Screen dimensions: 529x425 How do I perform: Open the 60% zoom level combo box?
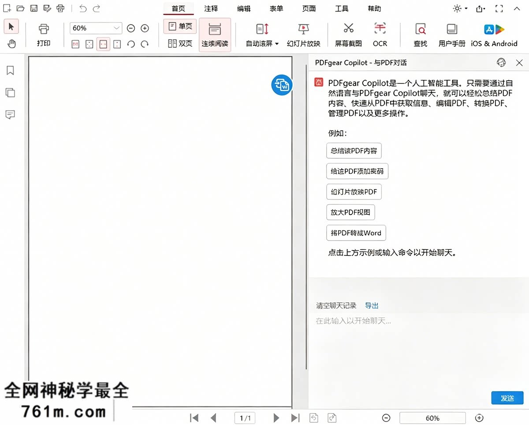[x=96, y=28]
